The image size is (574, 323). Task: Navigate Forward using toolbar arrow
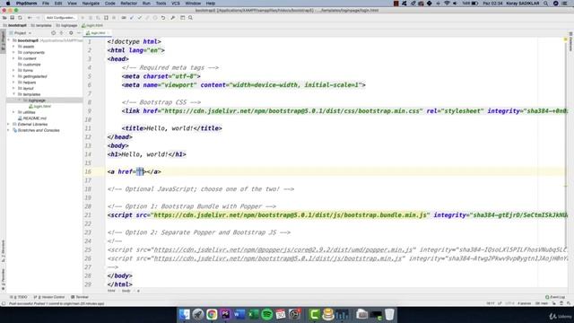tap(38, 18)
